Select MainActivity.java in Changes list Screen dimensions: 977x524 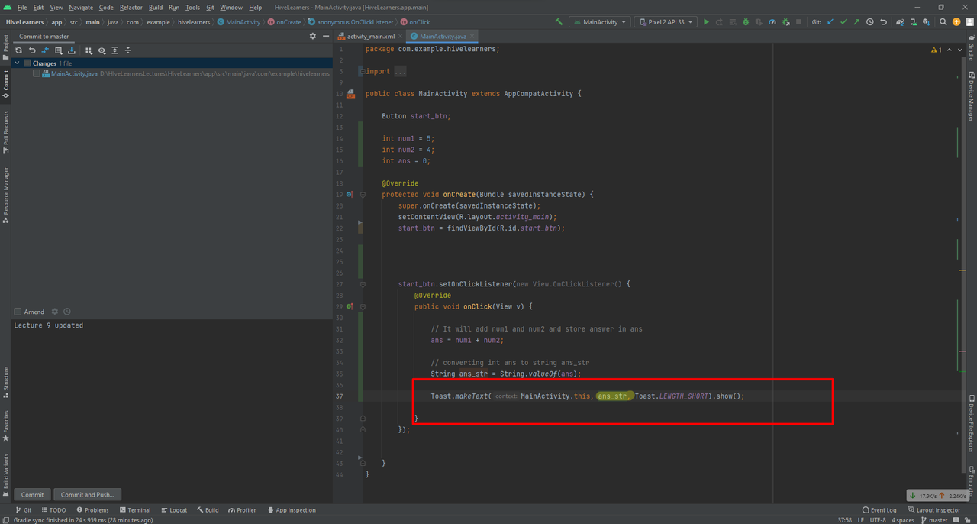tap(74, 73)
